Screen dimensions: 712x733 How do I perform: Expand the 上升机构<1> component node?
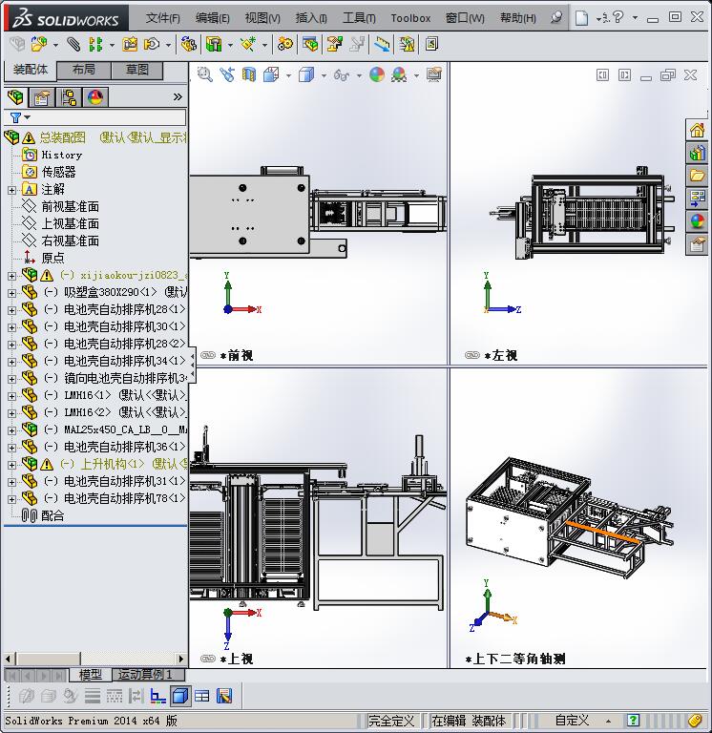[12, 465]
